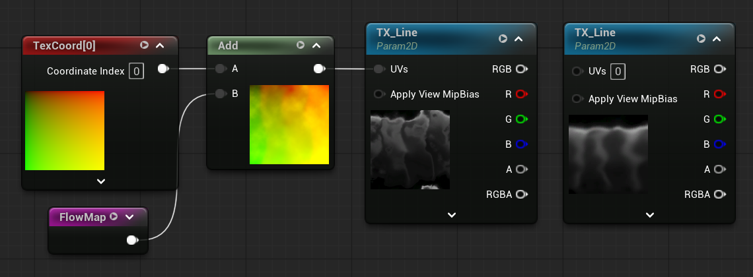Viewport: 753px width, 277px height.
Task: Click Apply View MipBias pin on left TX_Line
Action: point(378,94)
